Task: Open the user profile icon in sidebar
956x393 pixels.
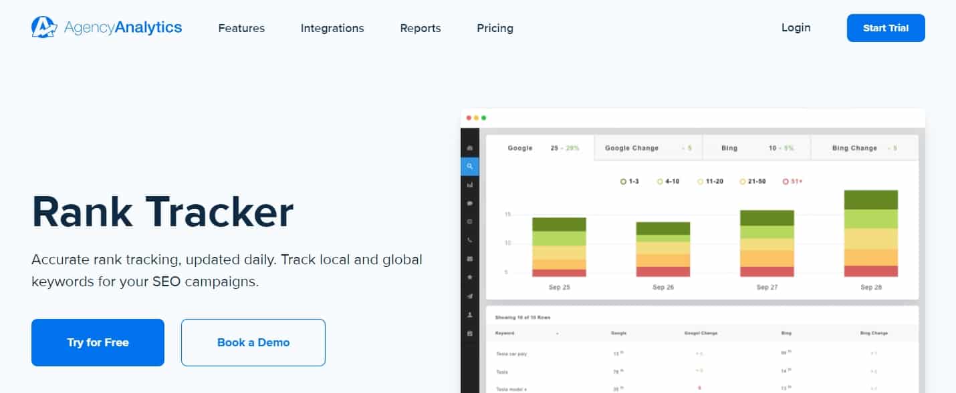Action: coord(470,314)
